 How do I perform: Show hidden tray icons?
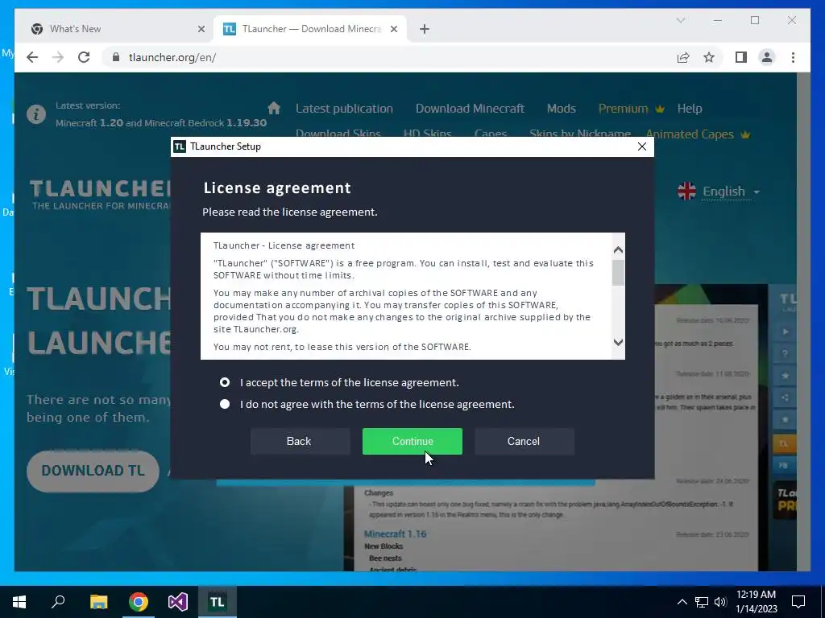coord(682,602)
